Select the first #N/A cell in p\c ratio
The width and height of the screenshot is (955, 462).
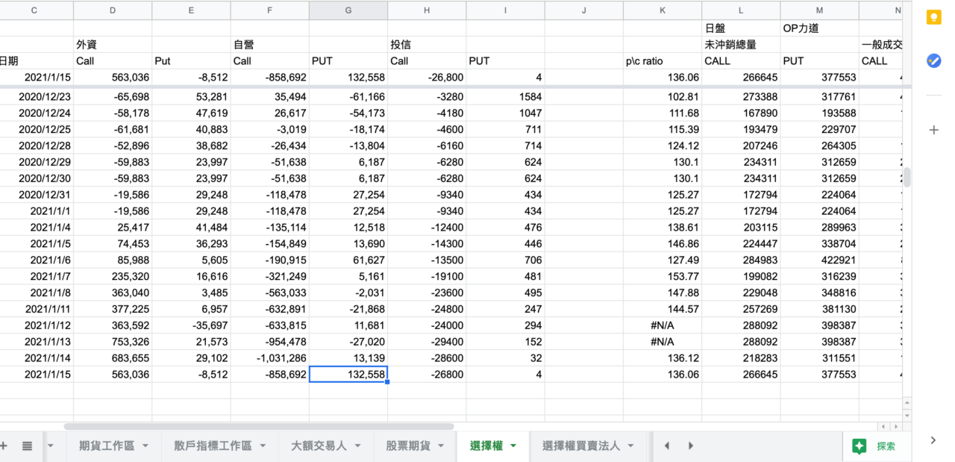pyautogui.click(x=662, y=325)
